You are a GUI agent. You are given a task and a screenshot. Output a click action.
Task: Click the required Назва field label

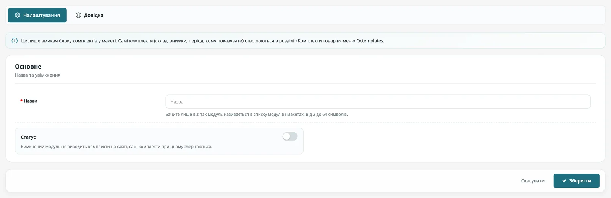[x=29, y=101]
